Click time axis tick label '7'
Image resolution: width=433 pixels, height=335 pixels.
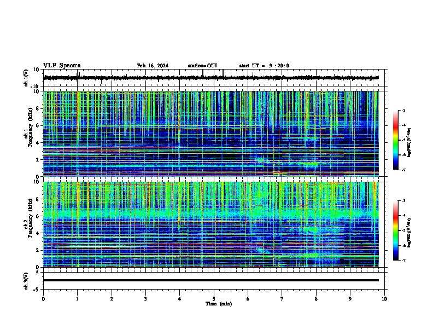point(282,299)
